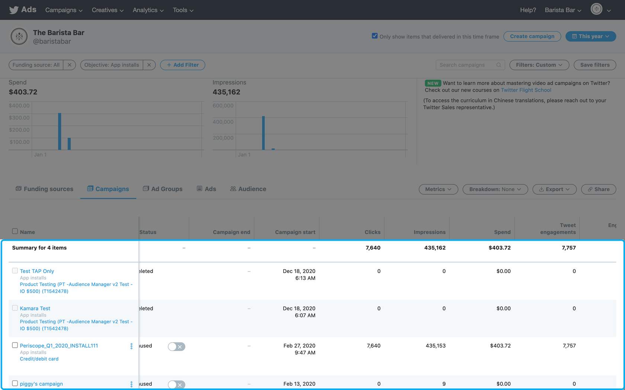Toggle Periscope_Q1_2020_INSTALL111 campaign on

(176, 347)
